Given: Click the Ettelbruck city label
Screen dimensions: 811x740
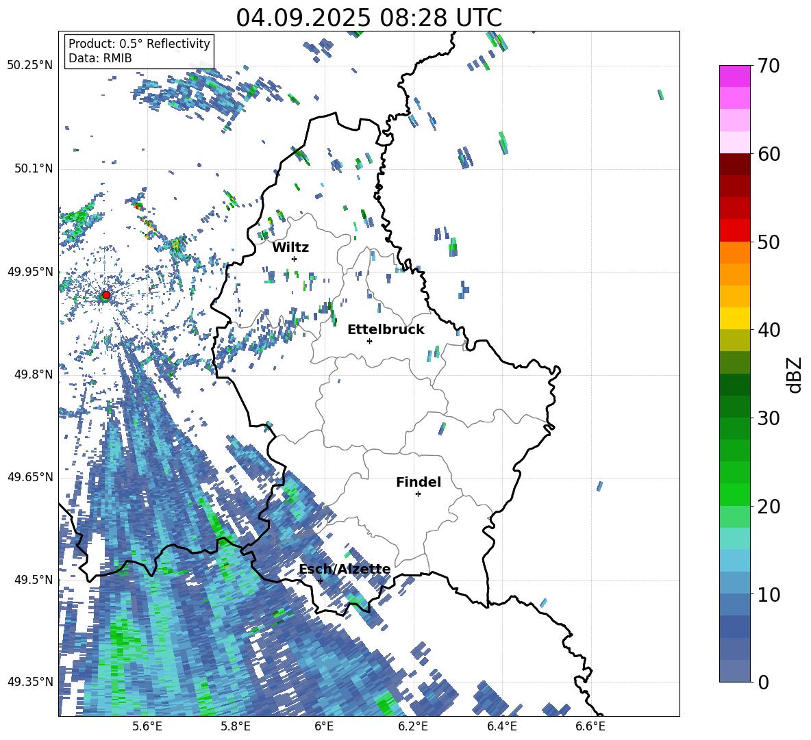Looking at the screenshot, I should (x=386, y=330).
